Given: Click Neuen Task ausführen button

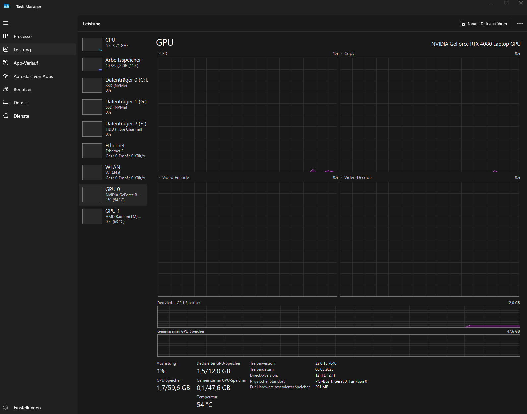Looking at the screenshot, I should [484, 24].
